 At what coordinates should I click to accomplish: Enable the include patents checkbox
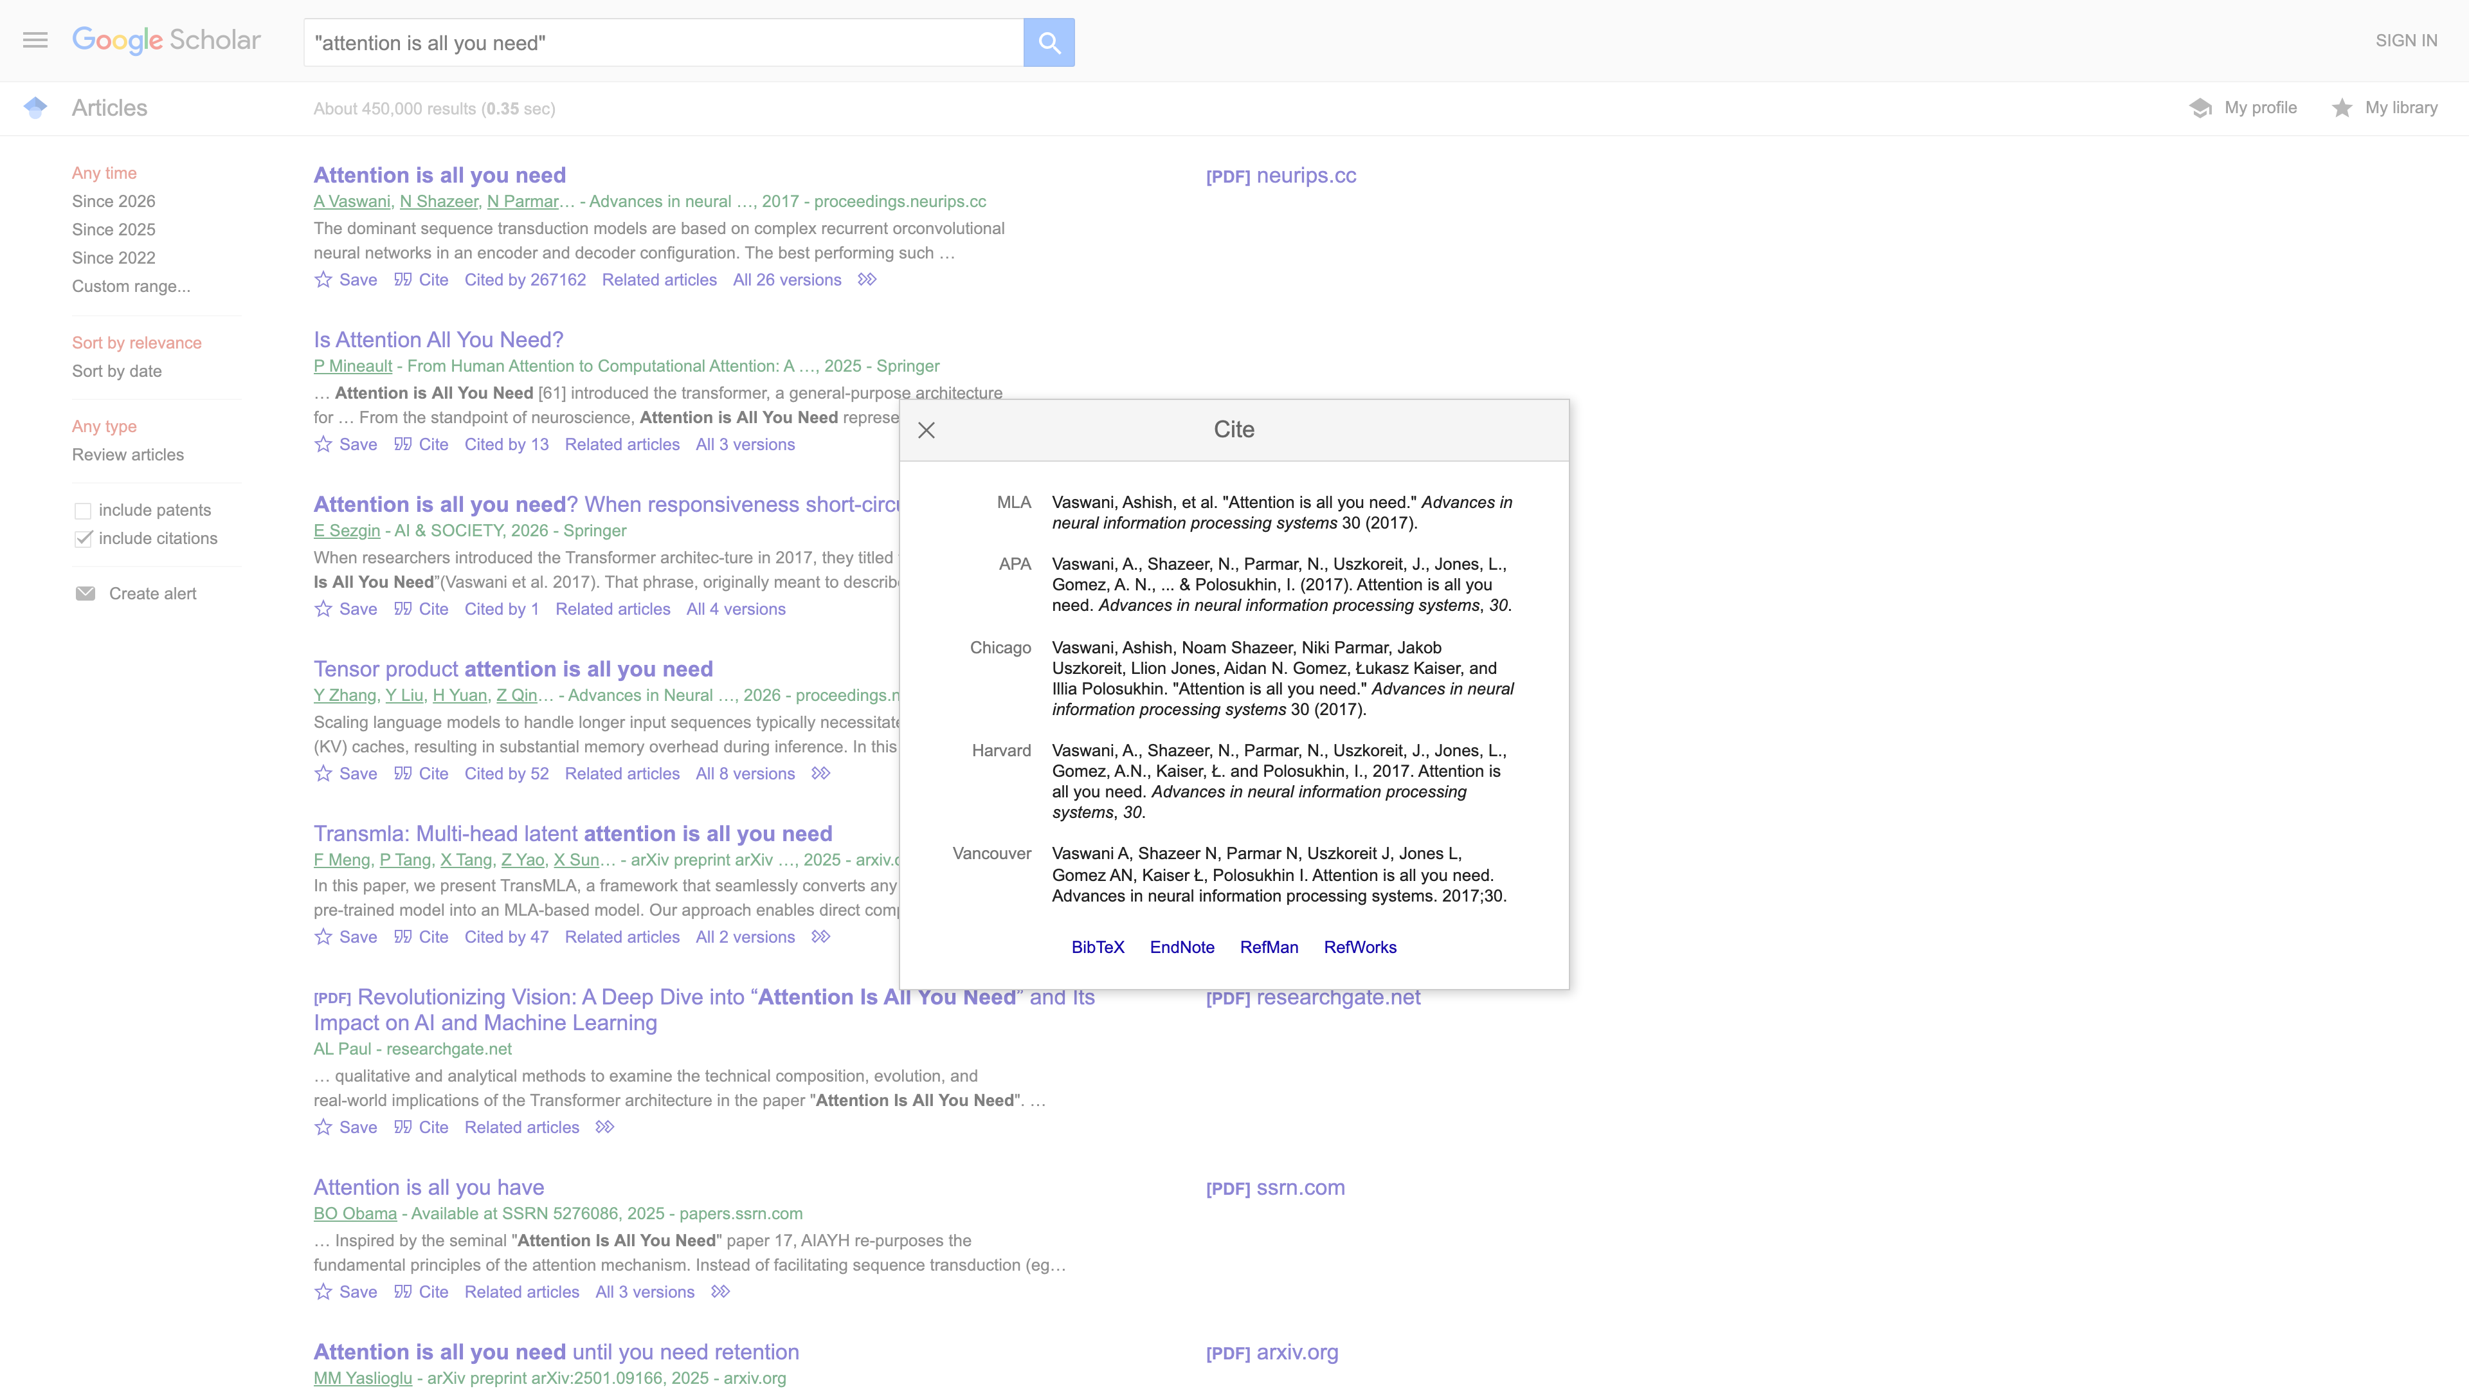pyautogui.click(x=84, y=510)
